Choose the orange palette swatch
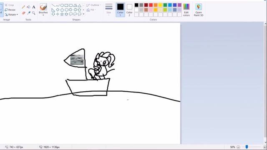Viewport: 267px width, 150px height. point(156,5)
